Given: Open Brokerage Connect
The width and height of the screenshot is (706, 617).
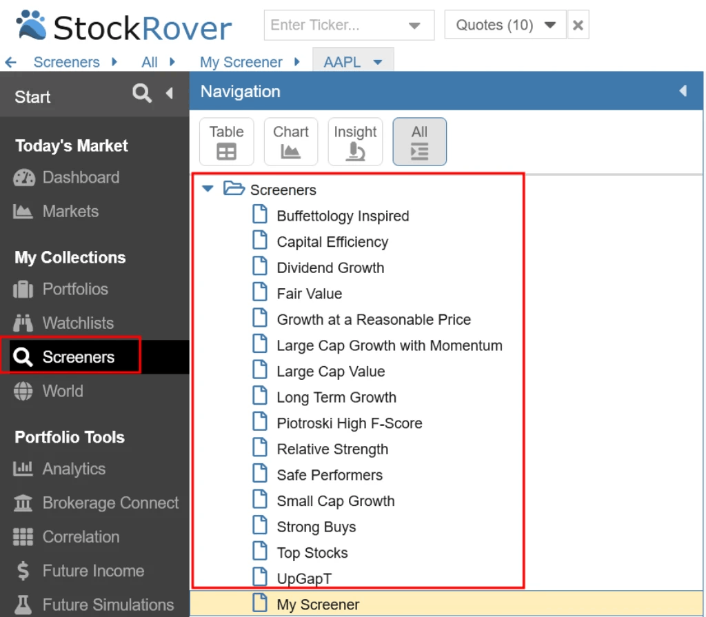Looking at the screenshot, I should pos(109,503).
